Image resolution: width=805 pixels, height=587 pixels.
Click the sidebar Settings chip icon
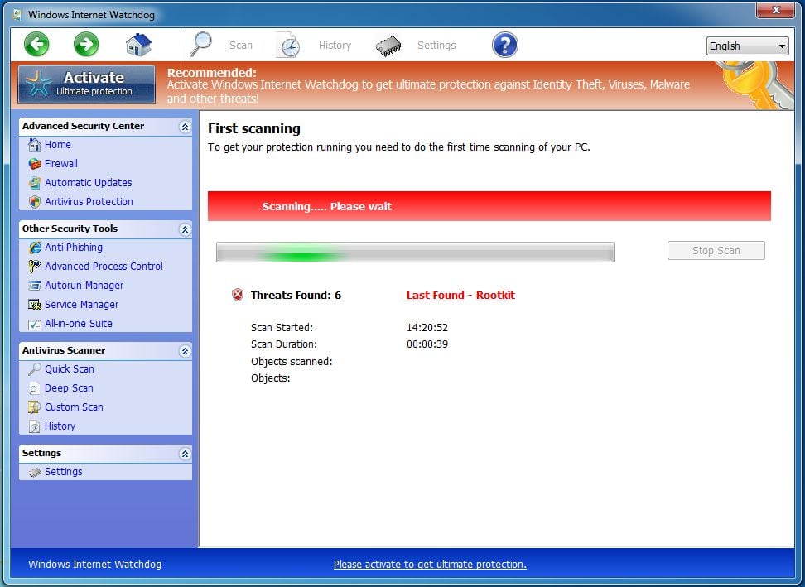click(35, 472)
